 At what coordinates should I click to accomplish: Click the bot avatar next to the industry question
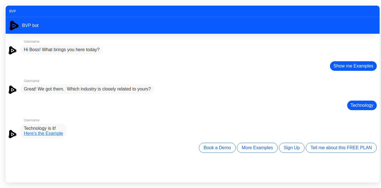coord(12,90)
